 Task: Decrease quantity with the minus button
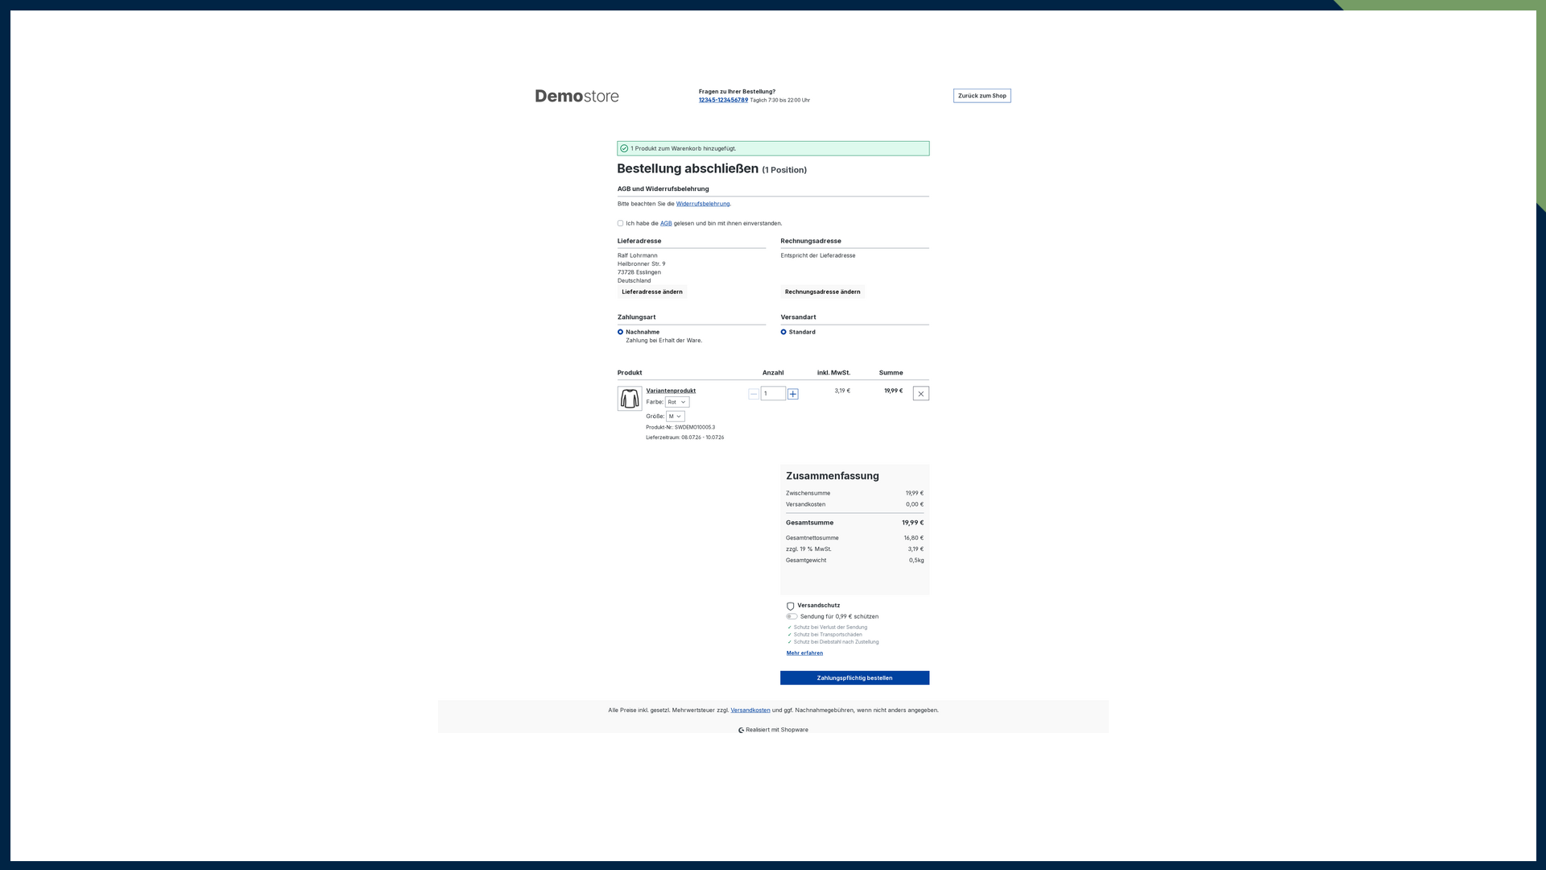click(754, 394)
